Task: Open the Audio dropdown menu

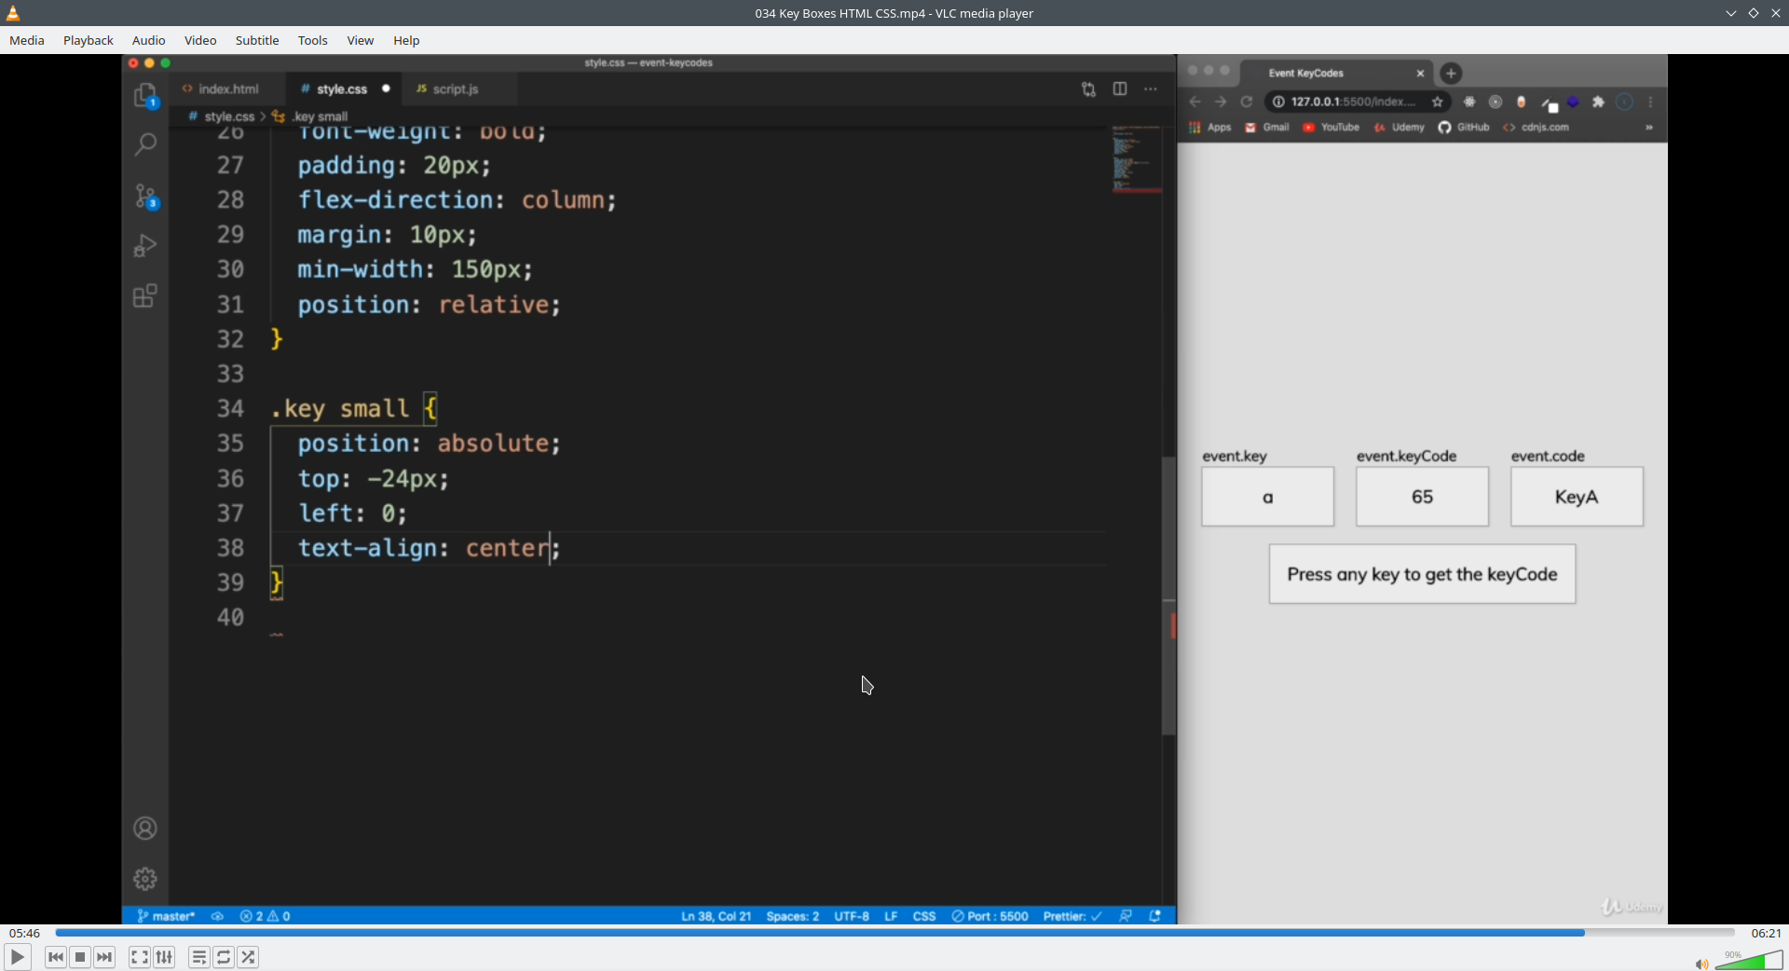Action: click(148, 40)
